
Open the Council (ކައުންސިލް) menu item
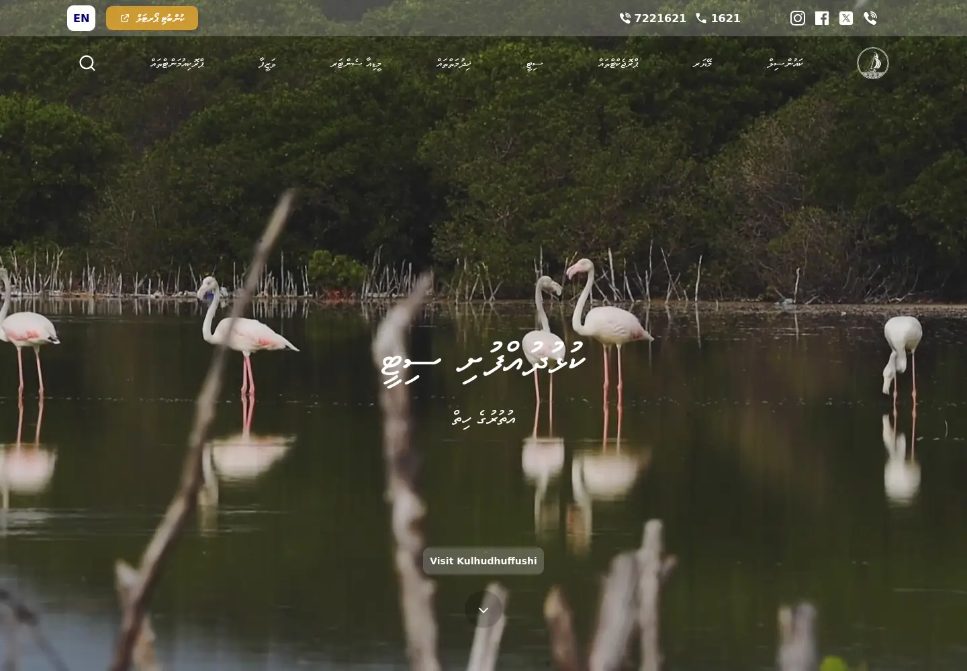(785, 63)
